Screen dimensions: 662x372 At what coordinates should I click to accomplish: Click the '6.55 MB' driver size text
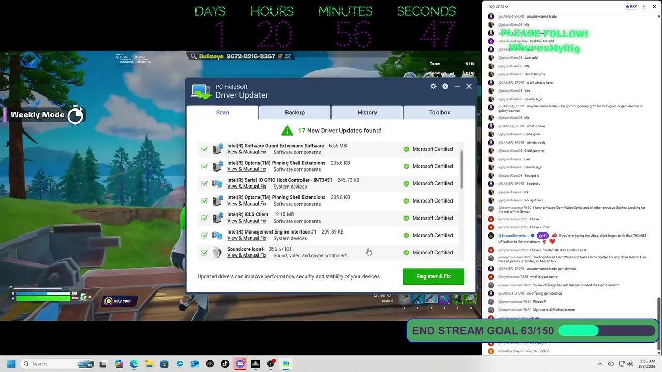pos(338,146)
